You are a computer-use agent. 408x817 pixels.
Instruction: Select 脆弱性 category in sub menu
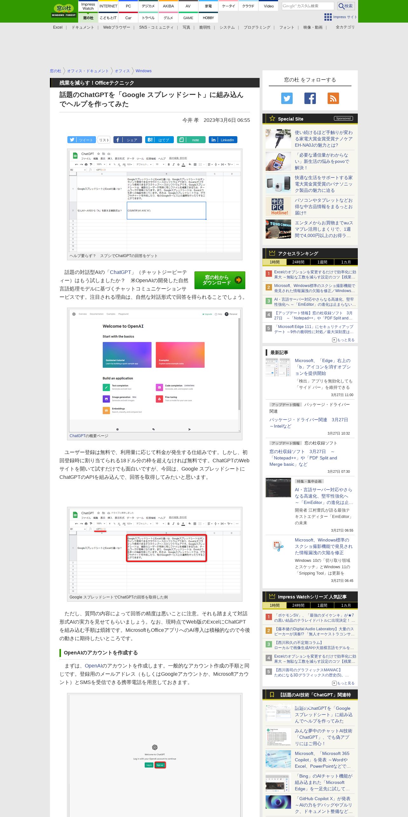click(x=205, y=27)
